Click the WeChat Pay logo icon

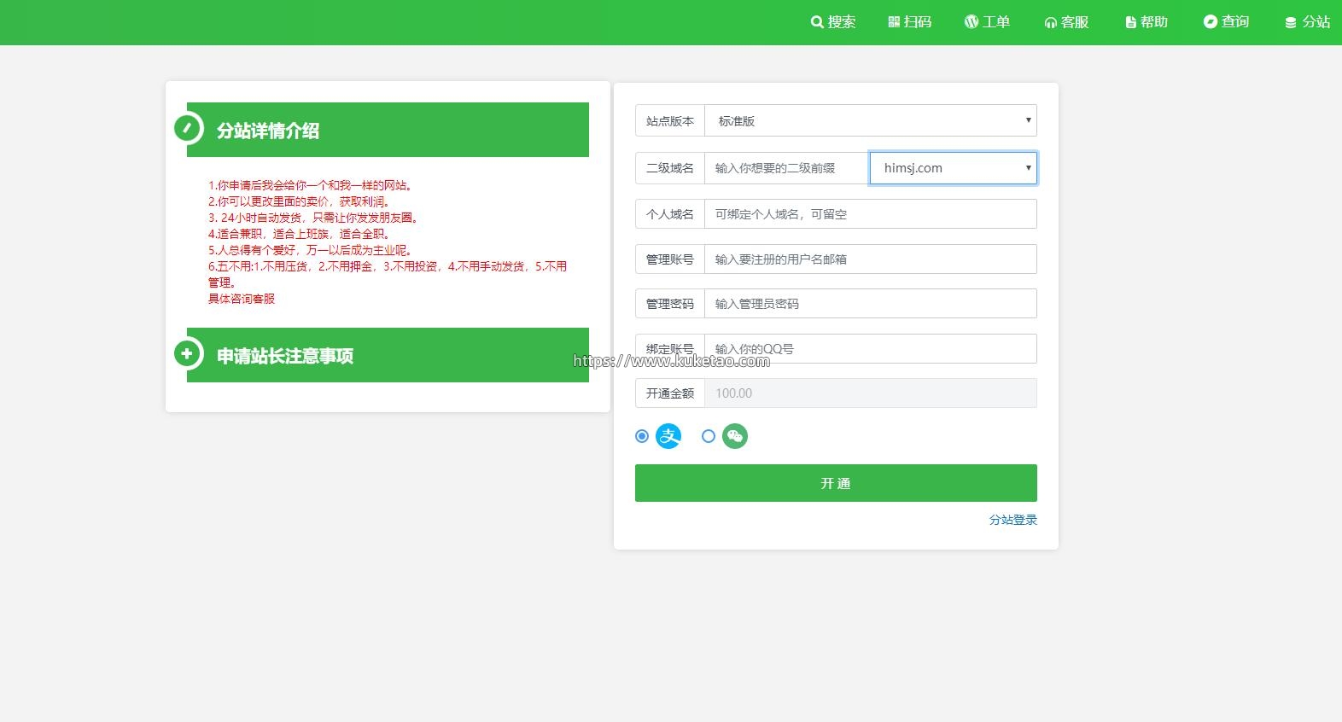coord(735,436)
